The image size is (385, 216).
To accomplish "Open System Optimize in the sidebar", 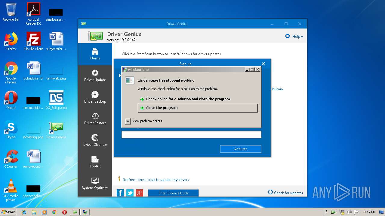I will tap(95, 184).
